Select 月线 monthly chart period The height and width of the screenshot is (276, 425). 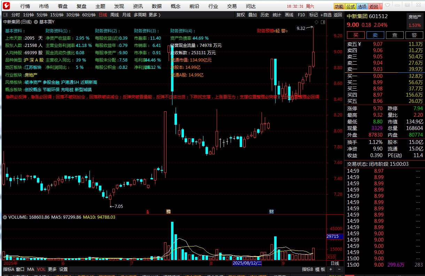pos(126,15)
